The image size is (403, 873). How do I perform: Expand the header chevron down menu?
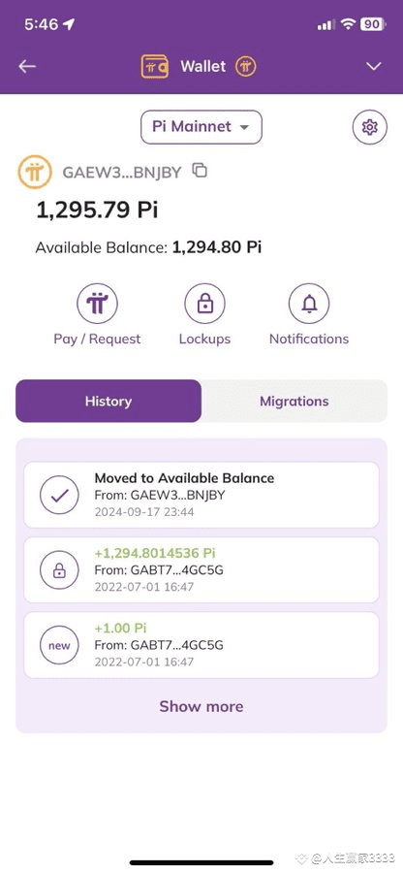click(x=374, y=66)
